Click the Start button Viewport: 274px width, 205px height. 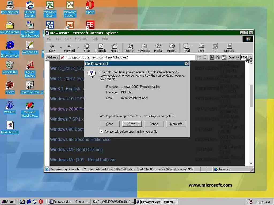click(x=8, y=202)
